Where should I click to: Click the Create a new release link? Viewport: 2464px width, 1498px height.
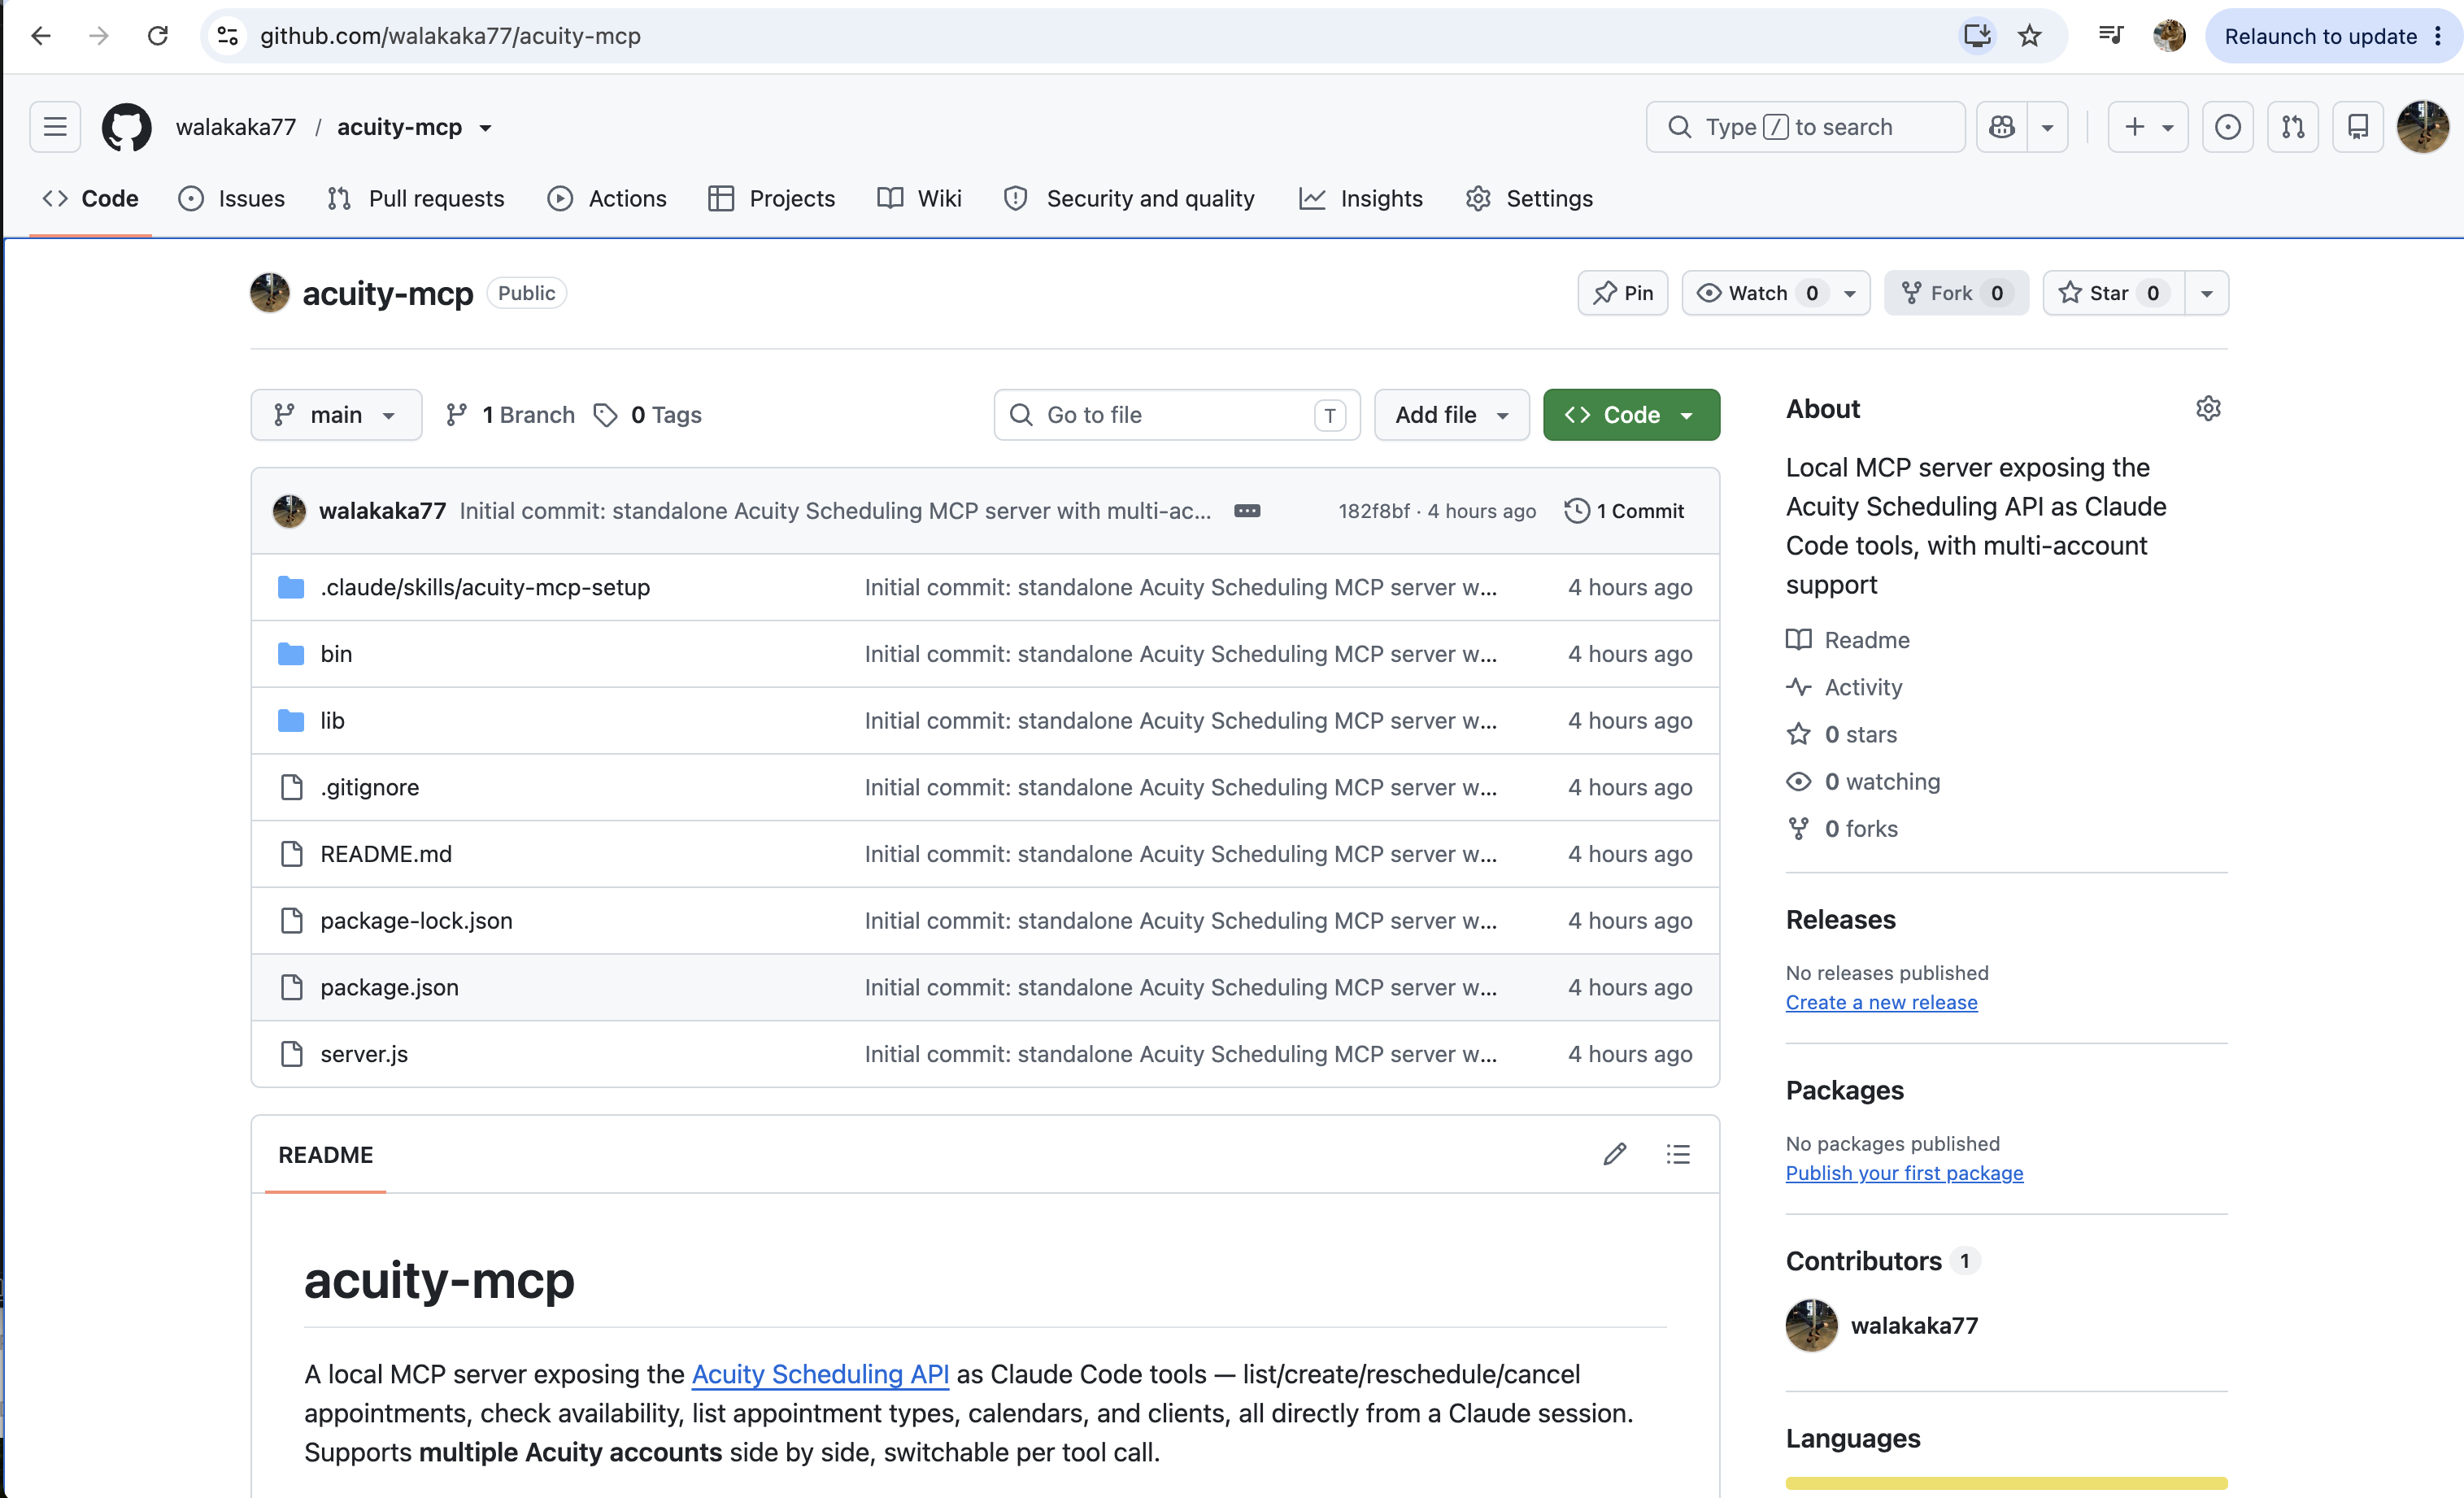point(1881,1002)
